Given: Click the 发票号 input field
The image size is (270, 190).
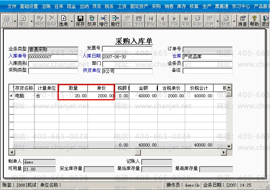Looking at the screenshot, I should coord(127,49).
